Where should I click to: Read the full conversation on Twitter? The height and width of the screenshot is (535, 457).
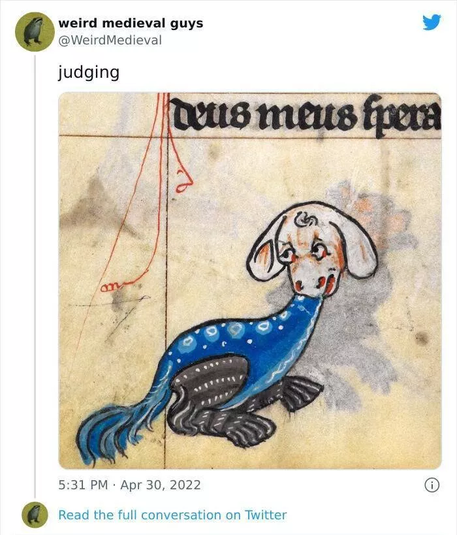(172, 515)
